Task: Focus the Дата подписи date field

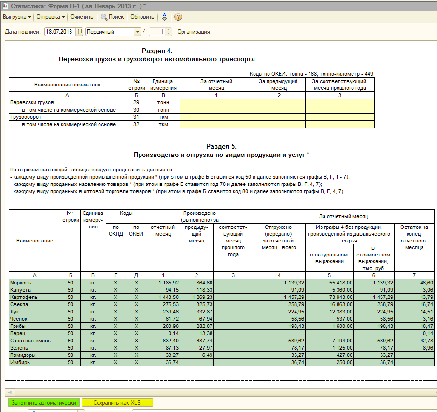Action: pos(60,32)
